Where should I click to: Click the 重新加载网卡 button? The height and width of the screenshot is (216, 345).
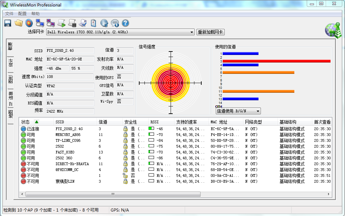[x=210, y=32]
